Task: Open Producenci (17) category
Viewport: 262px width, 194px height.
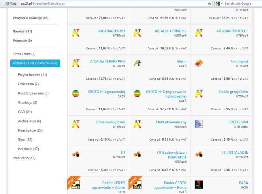Action: (x=24, y=158)
